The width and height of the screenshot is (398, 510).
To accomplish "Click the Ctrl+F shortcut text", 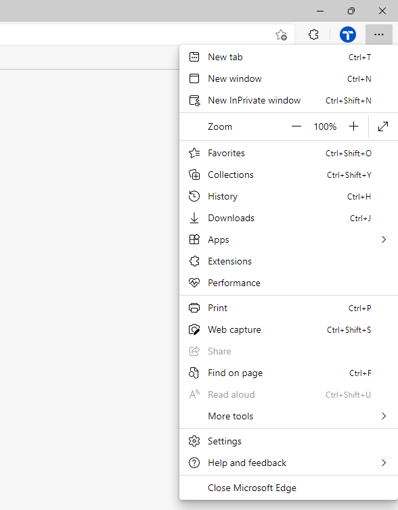I will tap(360, 373).
